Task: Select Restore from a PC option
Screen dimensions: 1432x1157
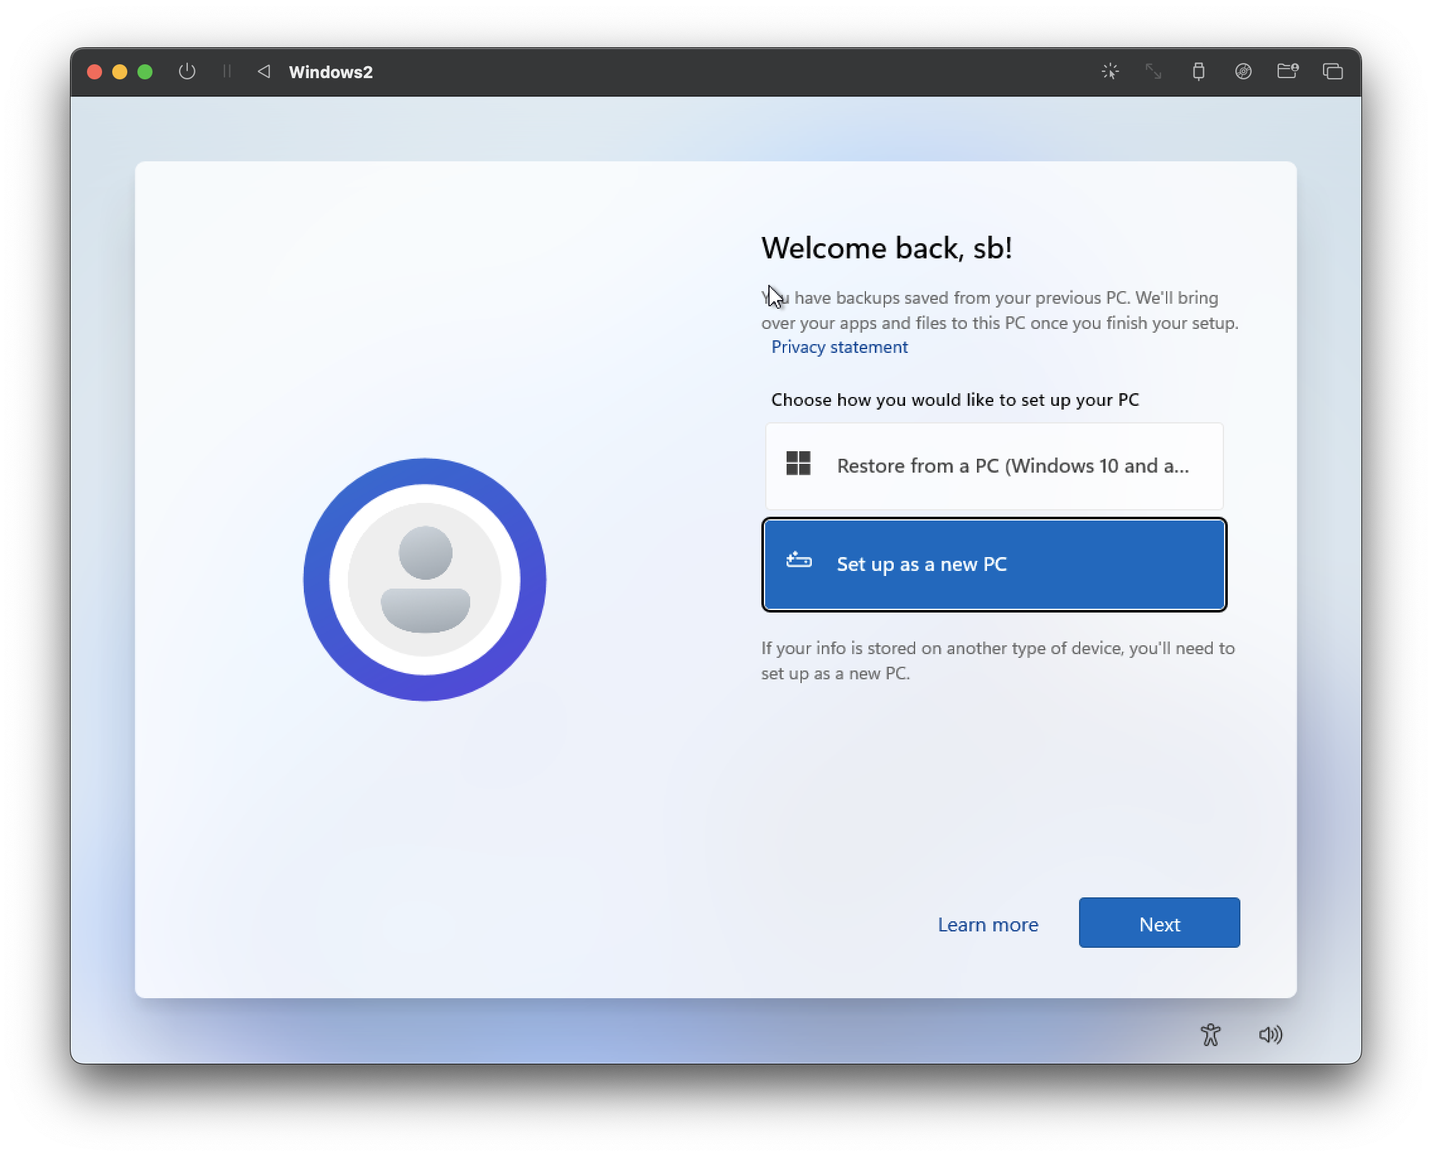Action: pos(994,466)
